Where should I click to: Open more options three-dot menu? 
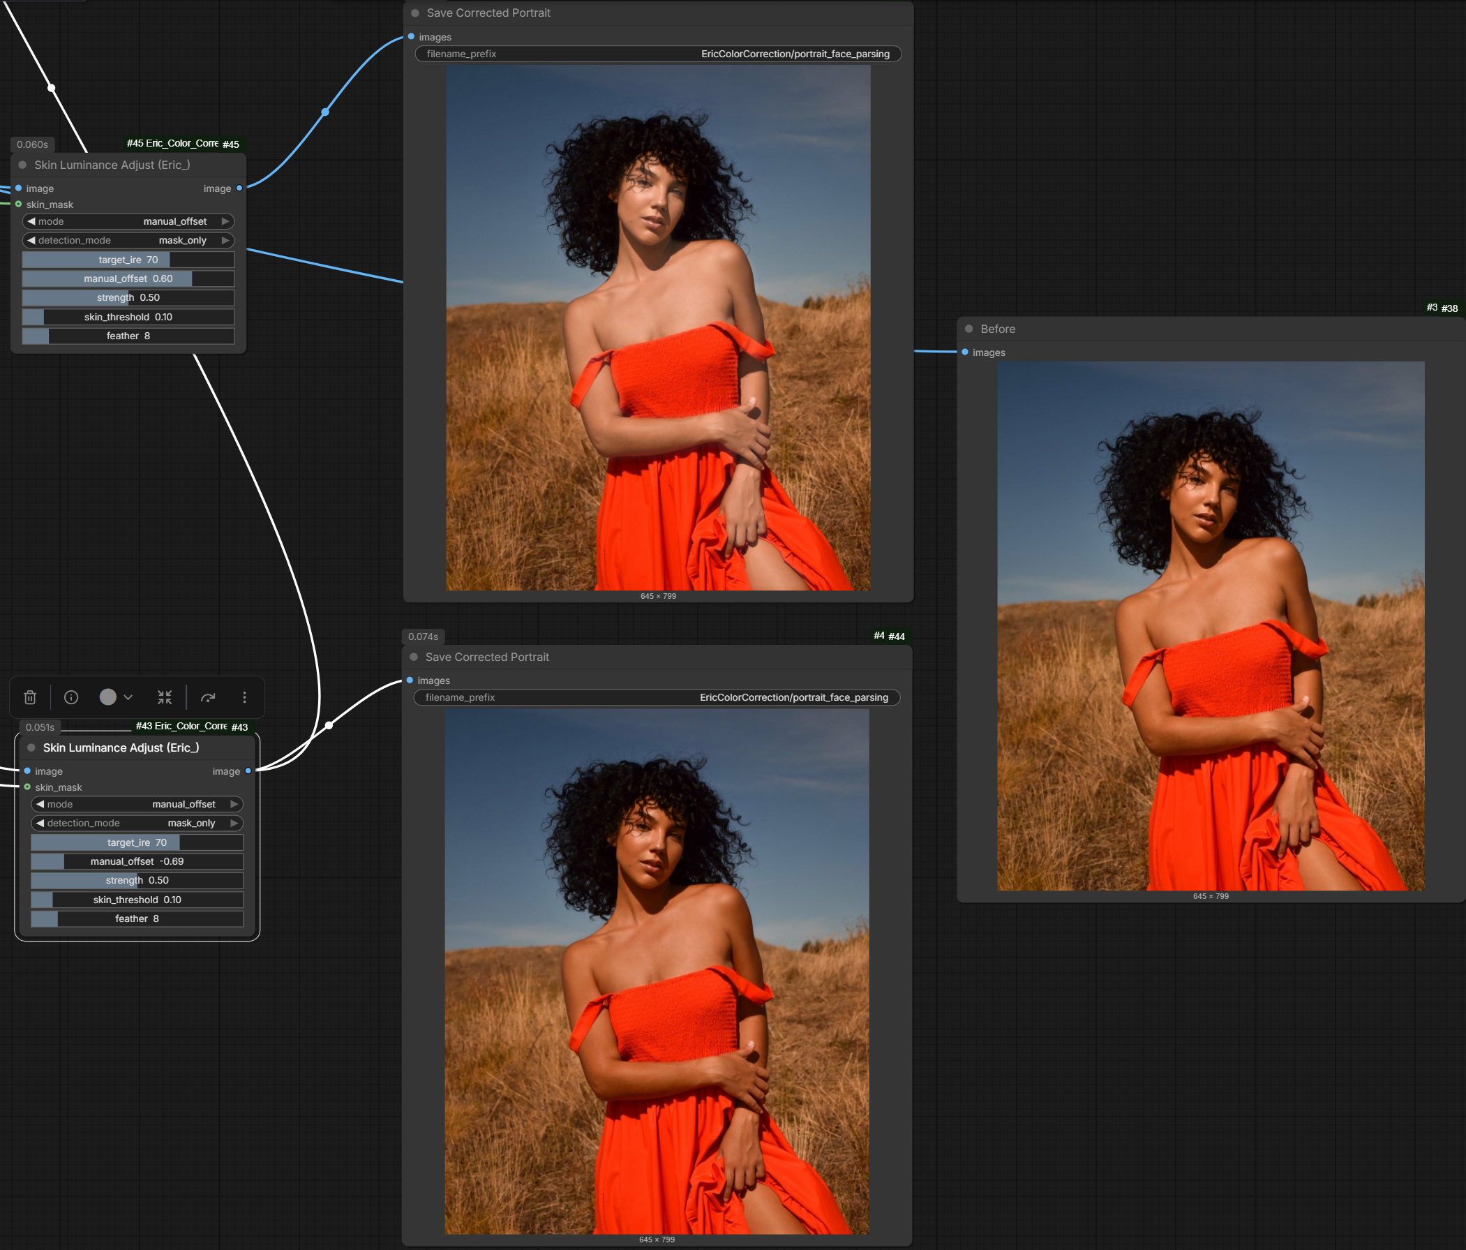coord(244,697)
